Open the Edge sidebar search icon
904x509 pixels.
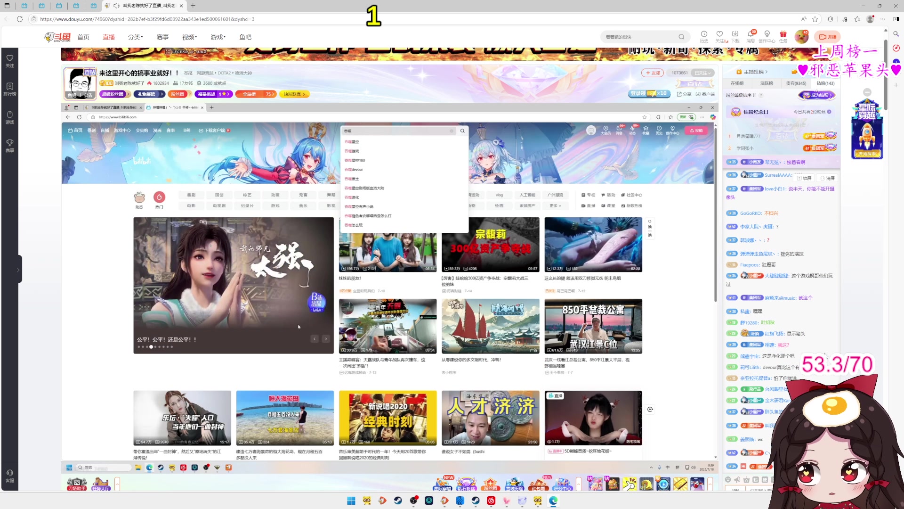pyautogui.click(x=896, y=34)
